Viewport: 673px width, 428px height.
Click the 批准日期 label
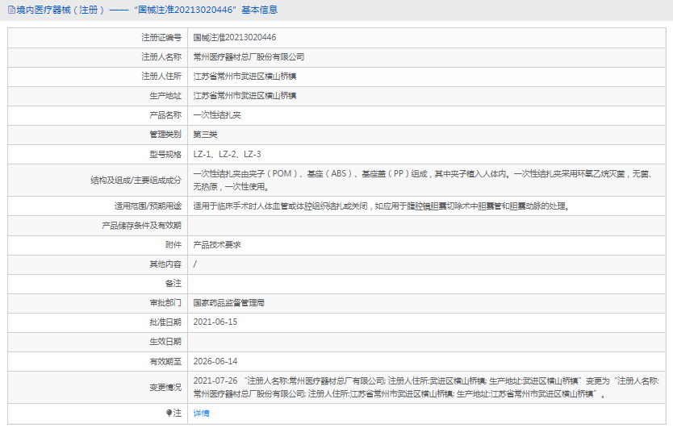(165, 322)
